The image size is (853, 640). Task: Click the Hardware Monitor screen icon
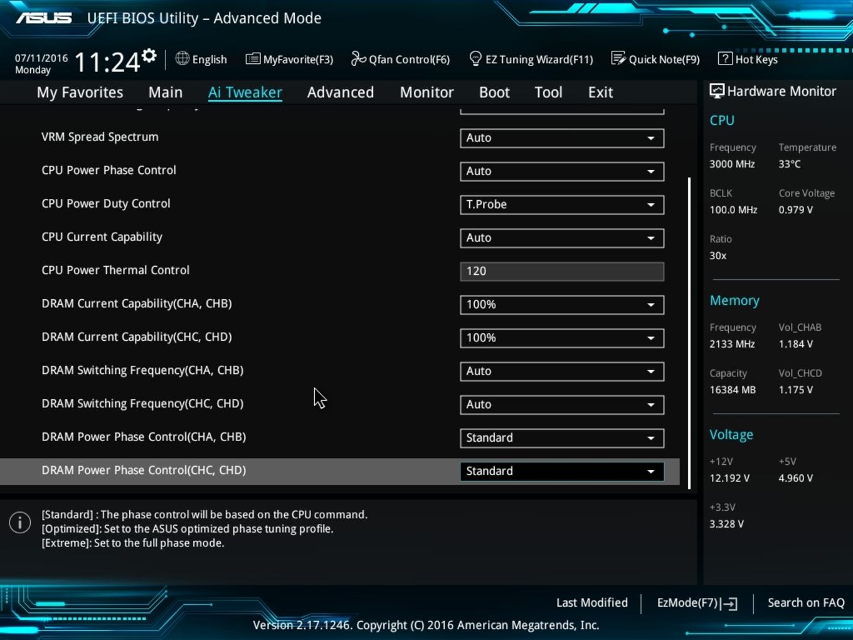click(716, 91)
